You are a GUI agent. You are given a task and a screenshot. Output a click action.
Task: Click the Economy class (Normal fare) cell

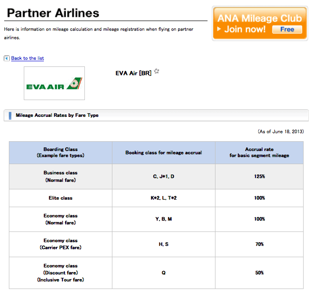coord(61,219)
